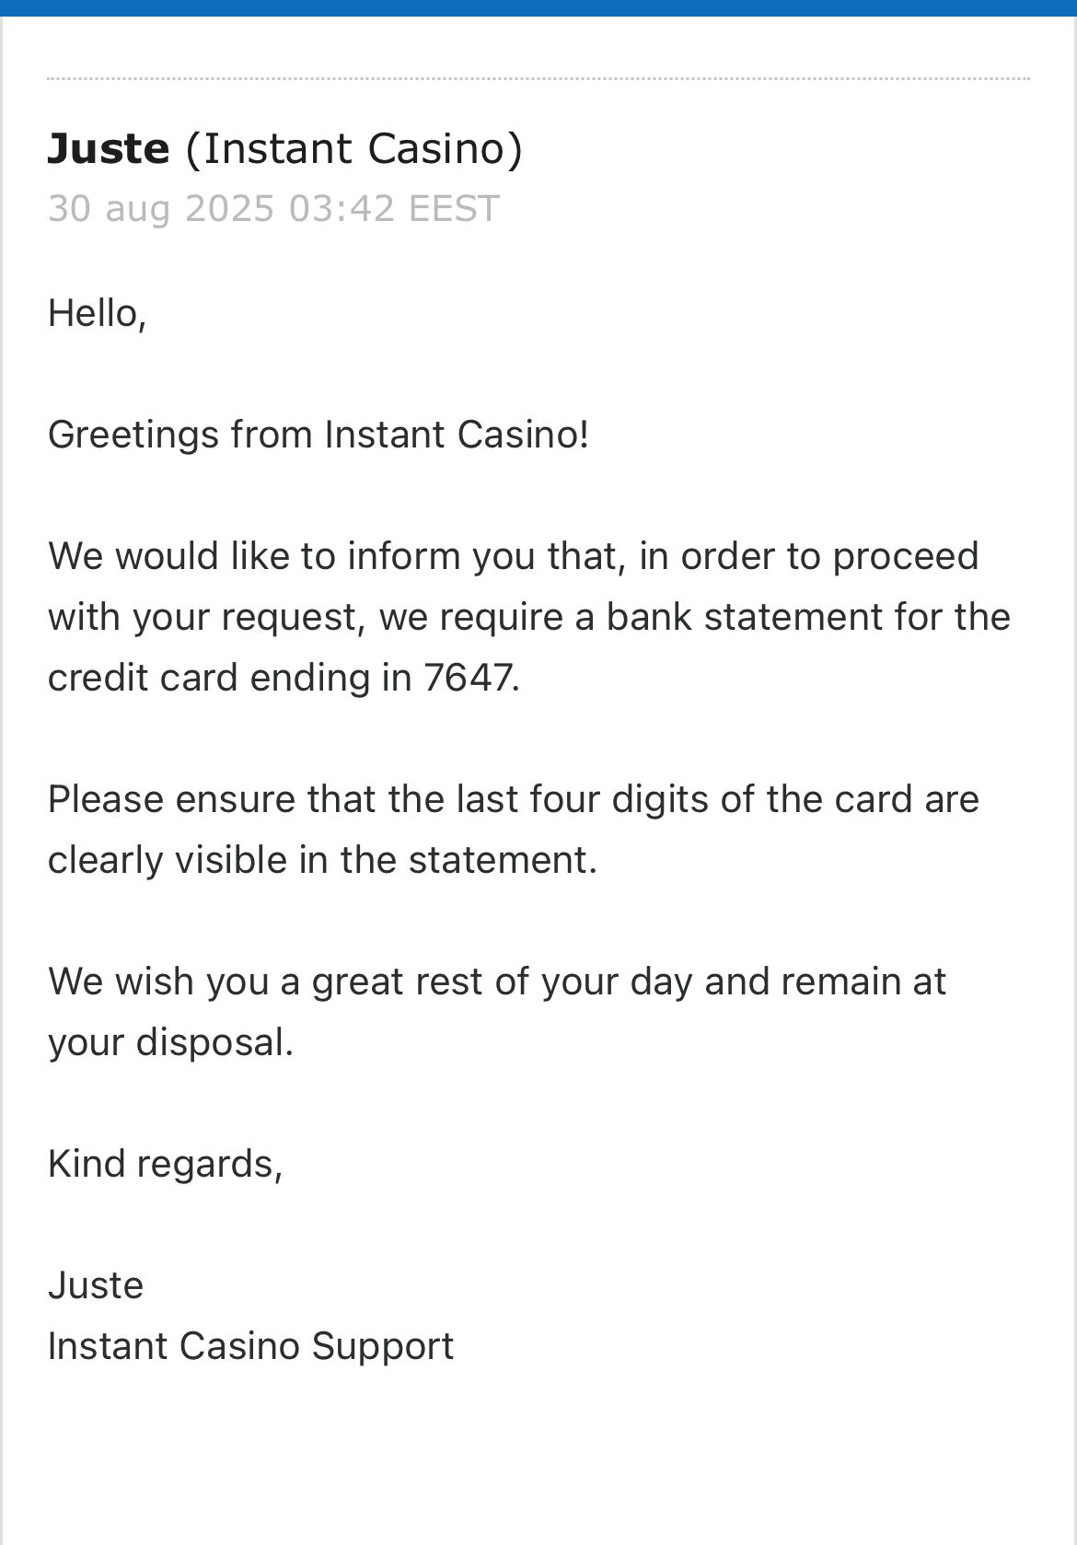Click the card number "7647"
This screenshot has height=1545, width=1077.
pyautogui.click(x=469, y=678)
